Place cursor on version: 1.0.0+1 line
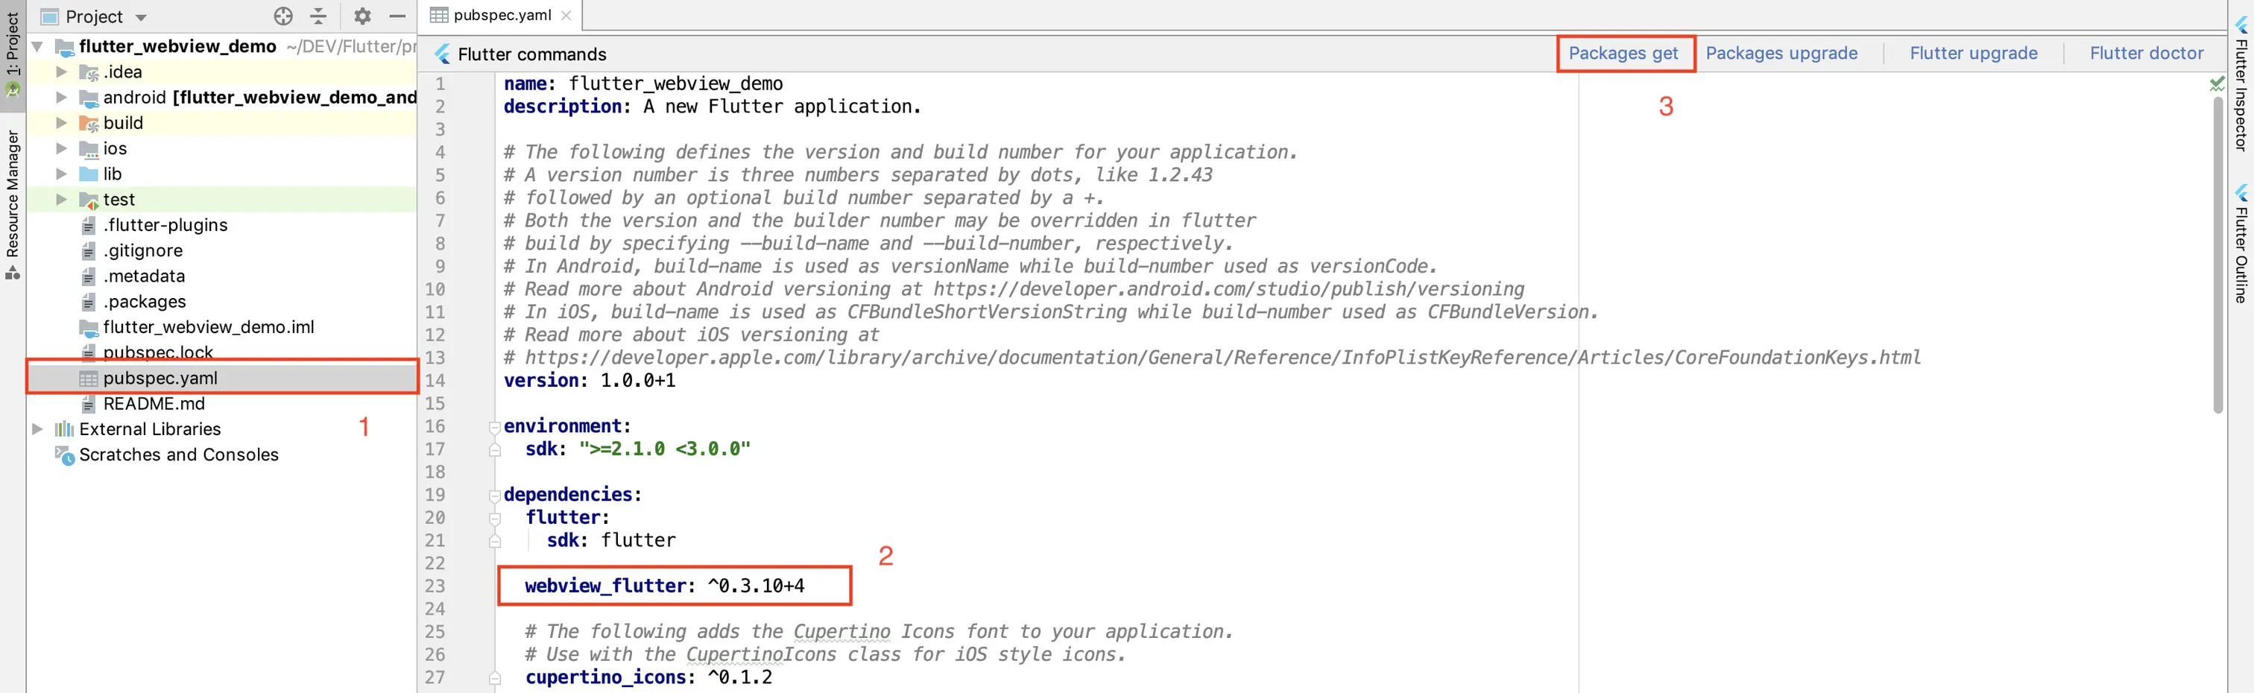 589,381
